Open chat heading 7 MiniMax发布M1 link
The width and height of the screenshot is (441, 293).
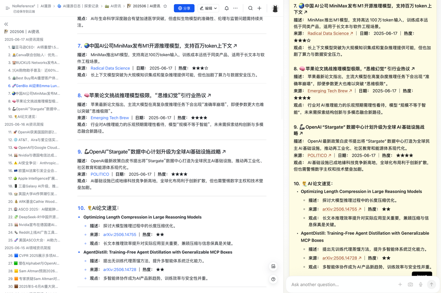(362, 9)
